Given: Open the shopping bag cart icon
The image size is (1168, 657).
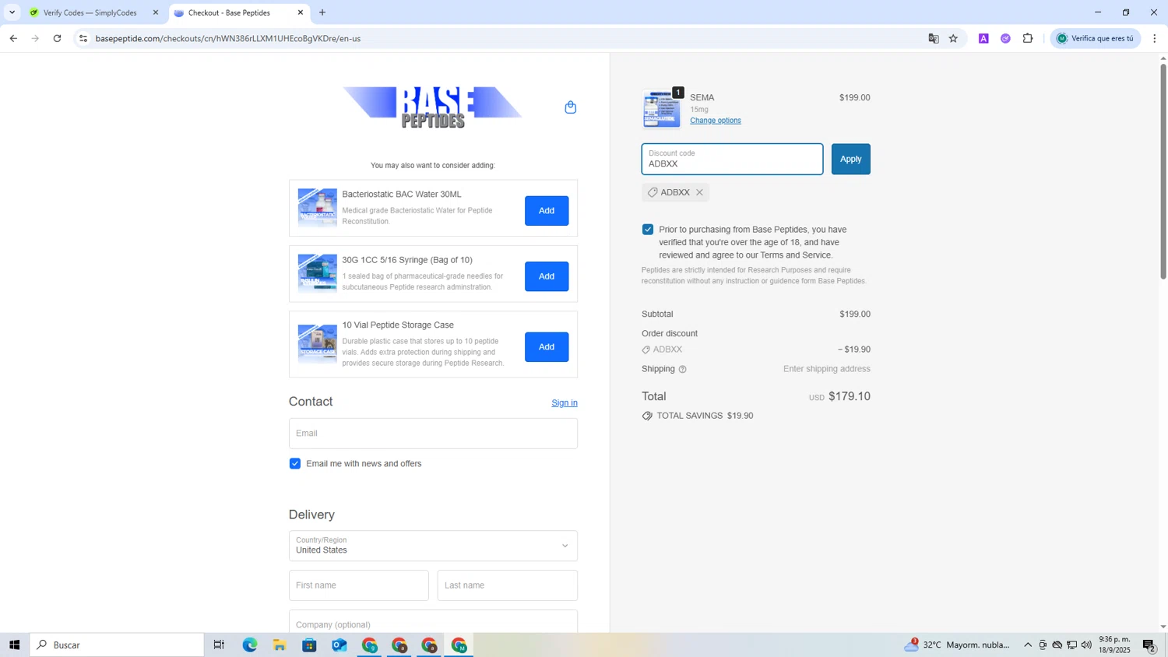Looking at the screenshot, I should (x=570, y=107).
